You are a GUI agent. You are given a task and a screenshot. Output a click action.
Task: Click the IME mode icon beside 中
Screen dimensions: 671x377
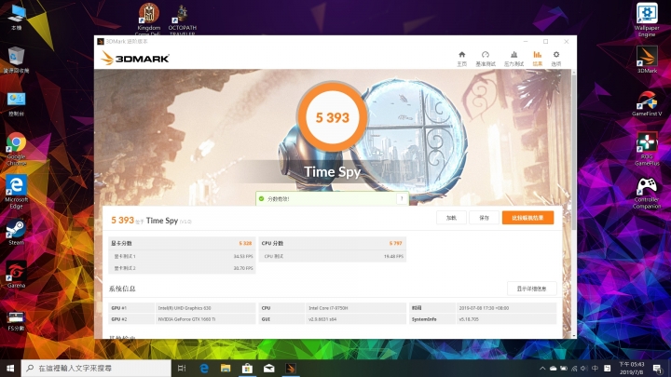[607, 368]
